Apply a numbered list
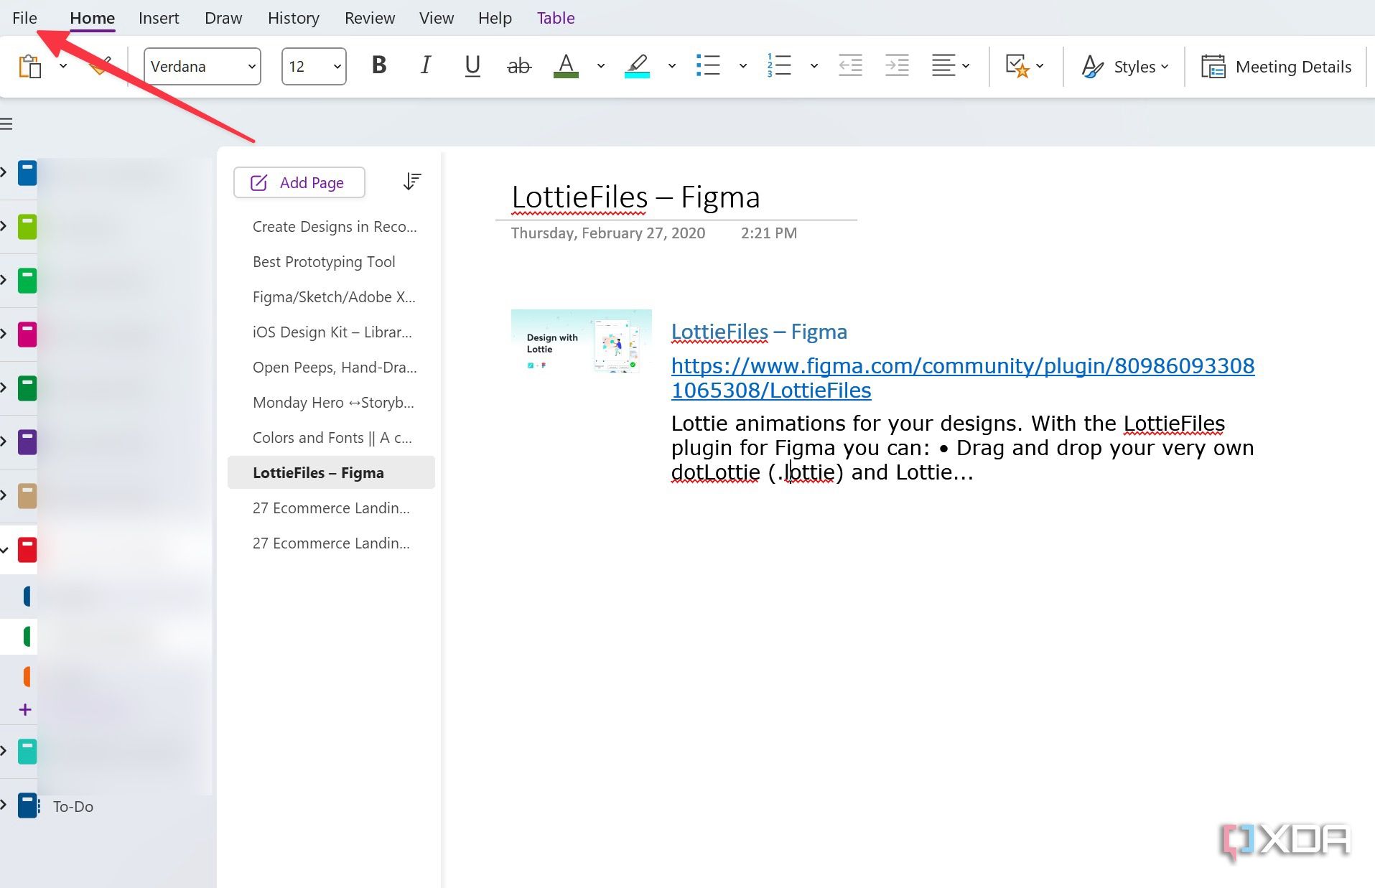Screen dimensions: 1375x888 pos(779,65)
